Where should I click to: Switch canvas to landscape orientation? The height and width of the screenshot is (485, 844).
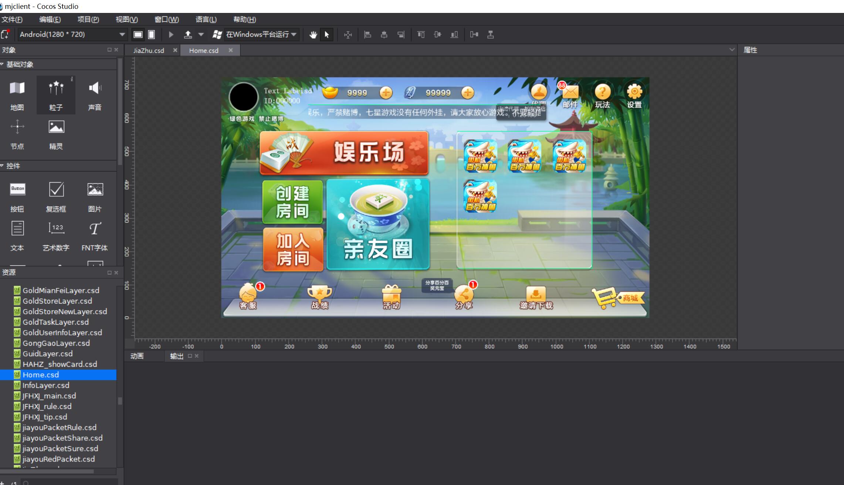point(138,34)
